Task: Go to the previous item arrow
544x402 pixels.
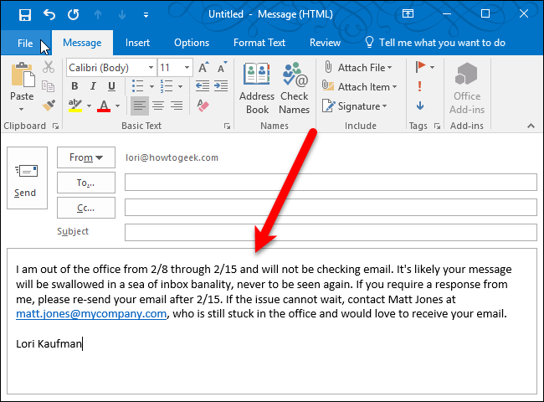Action: [98, 14]
